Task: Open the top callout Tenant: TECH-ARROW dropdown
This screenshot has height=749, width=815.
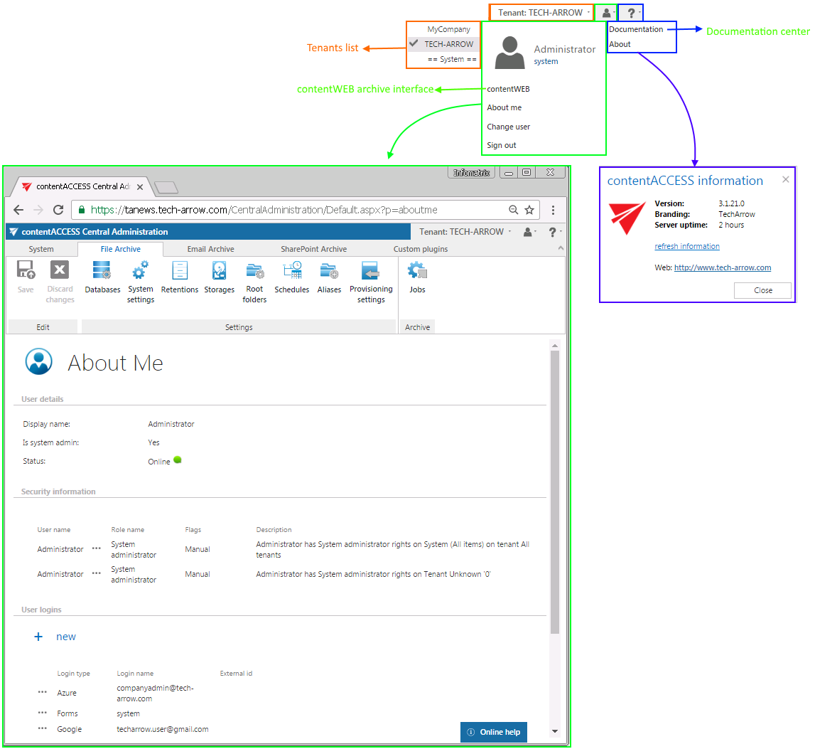Action: pyautogui.click(x=541, y=13)
